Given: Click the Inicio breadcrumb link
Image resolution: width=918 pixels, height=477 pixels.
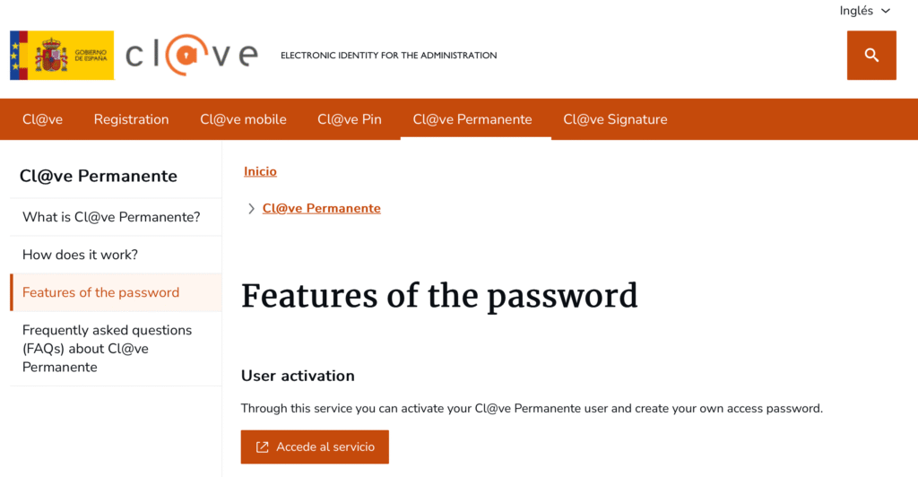Looking at the screenshot, I should (x=260, y=171).
